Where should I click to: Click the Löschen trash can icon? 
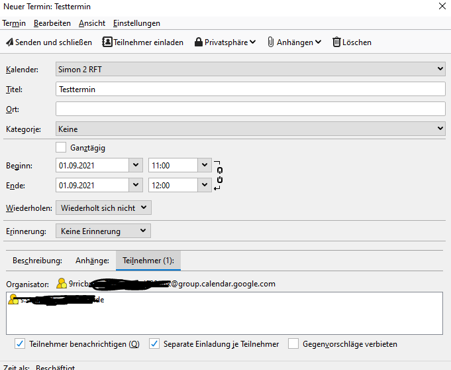336,42
